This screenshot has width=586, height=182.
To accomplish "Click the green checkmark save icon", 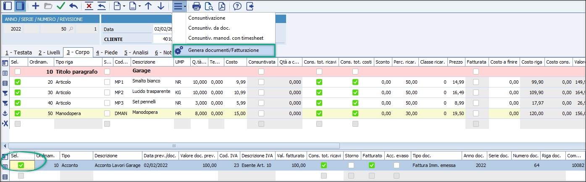I will [60, 6].
